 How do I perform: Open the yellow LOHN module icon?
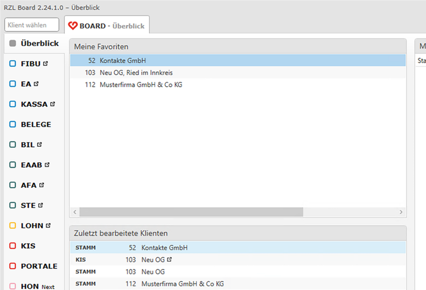pos(12,226)
